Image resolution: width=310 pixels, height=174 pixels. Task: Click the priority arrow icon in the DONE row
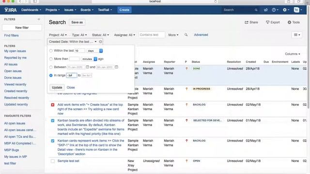[186, 69]
